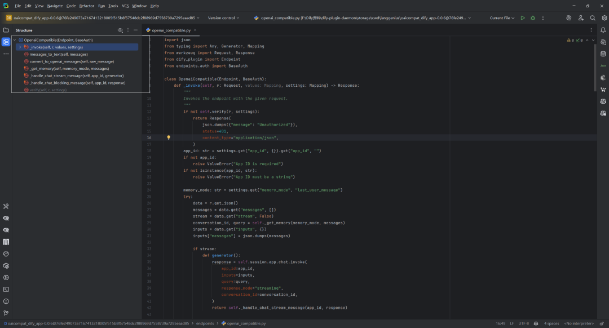Open Search Everywhere magnifier icon
Screen dimensions: 609x328
click(x=593, y=18)
